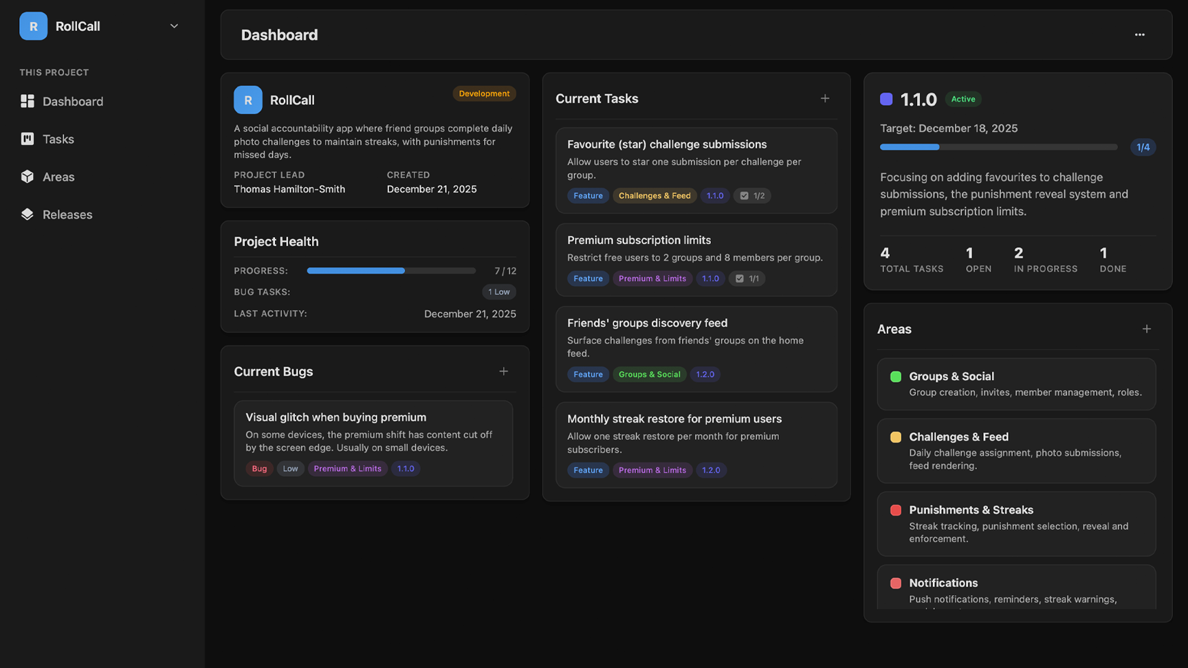1188x668 pixels.
Task: Open the project switcher chevron beside RollCall
Action: 173,25
